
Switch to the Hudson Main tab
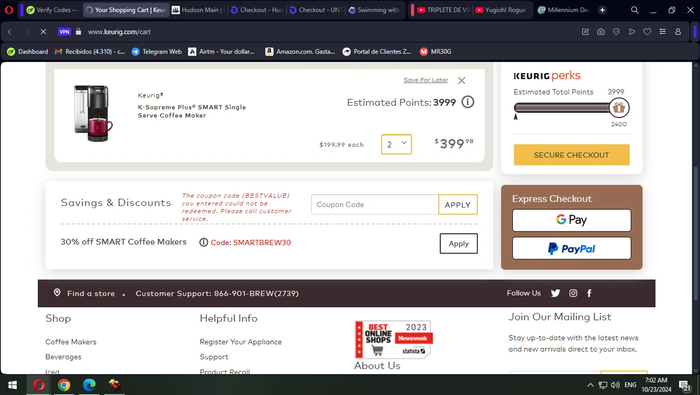198,10
